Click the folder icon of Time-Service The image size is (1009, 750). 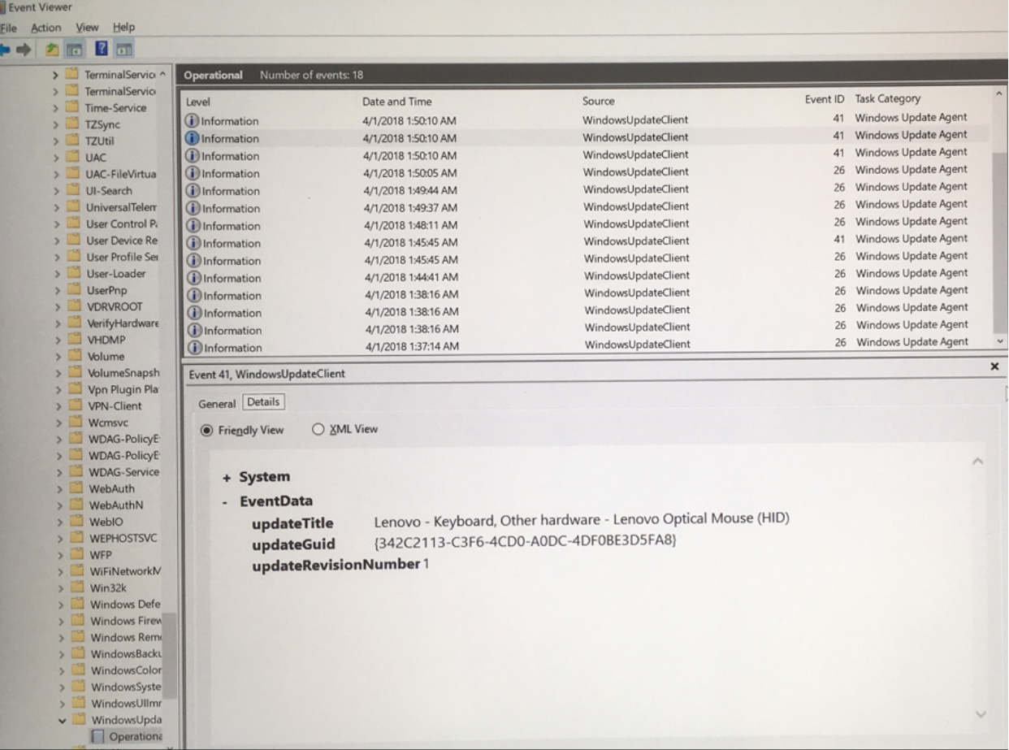click(x=74, y=108)
